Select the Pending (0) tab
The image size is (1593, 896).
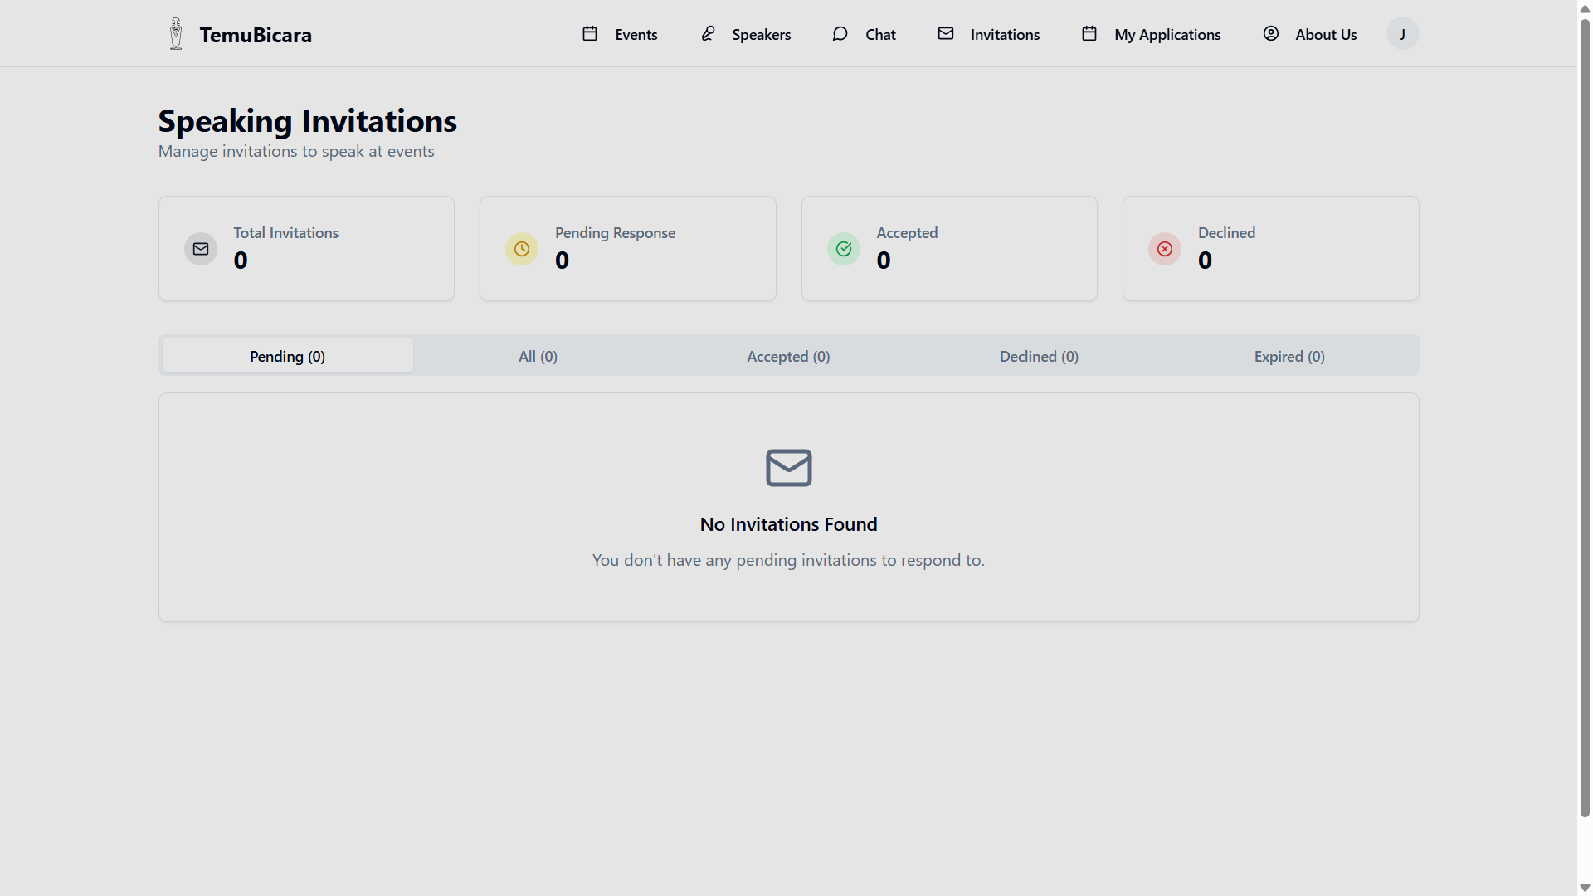pyautogui.click(x=287, y=356)
